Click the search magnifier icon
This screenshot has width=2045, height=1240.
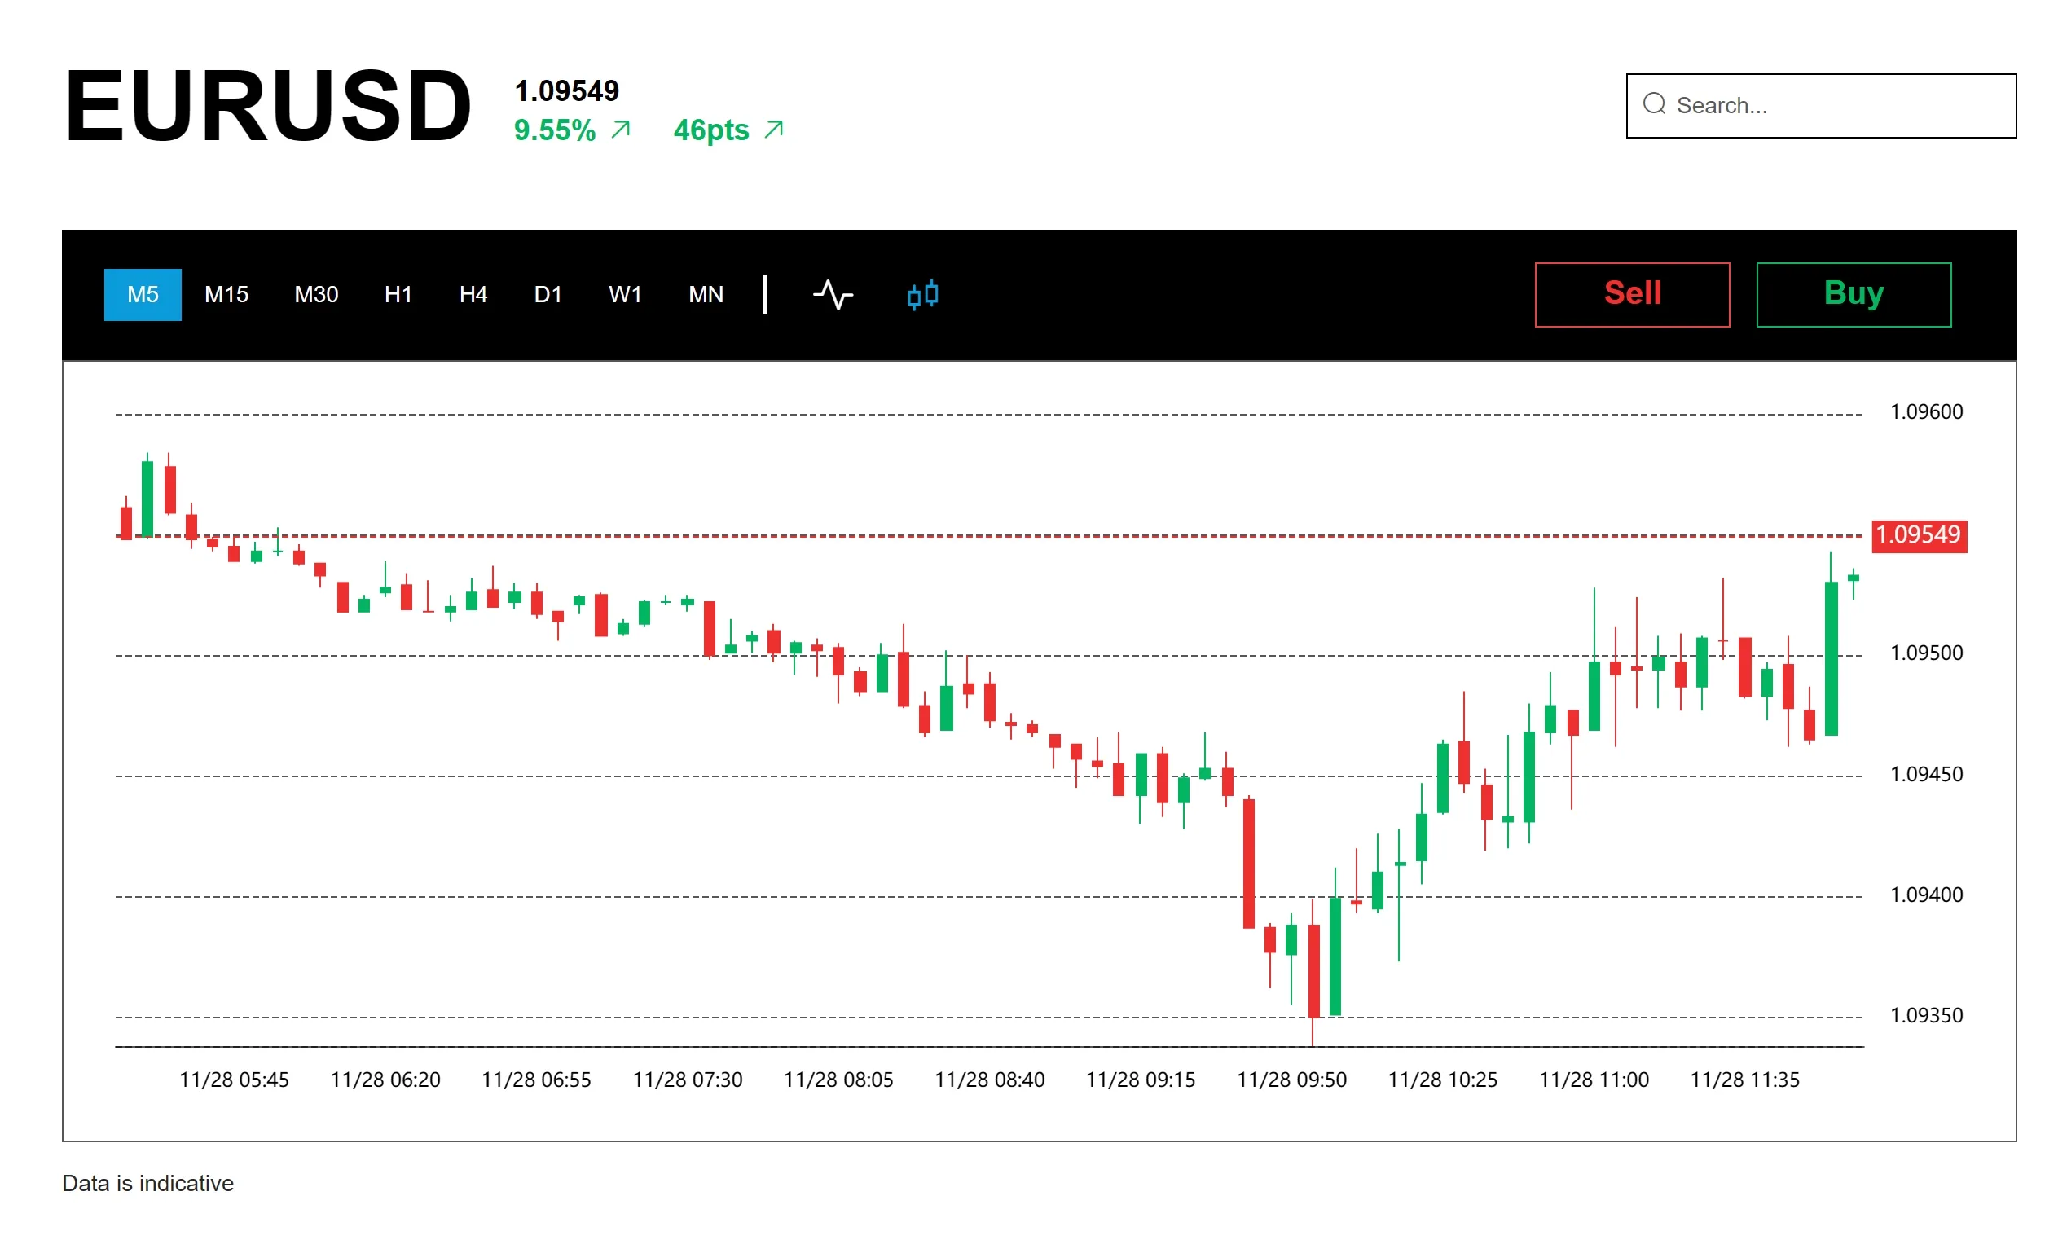[1654, 103]
